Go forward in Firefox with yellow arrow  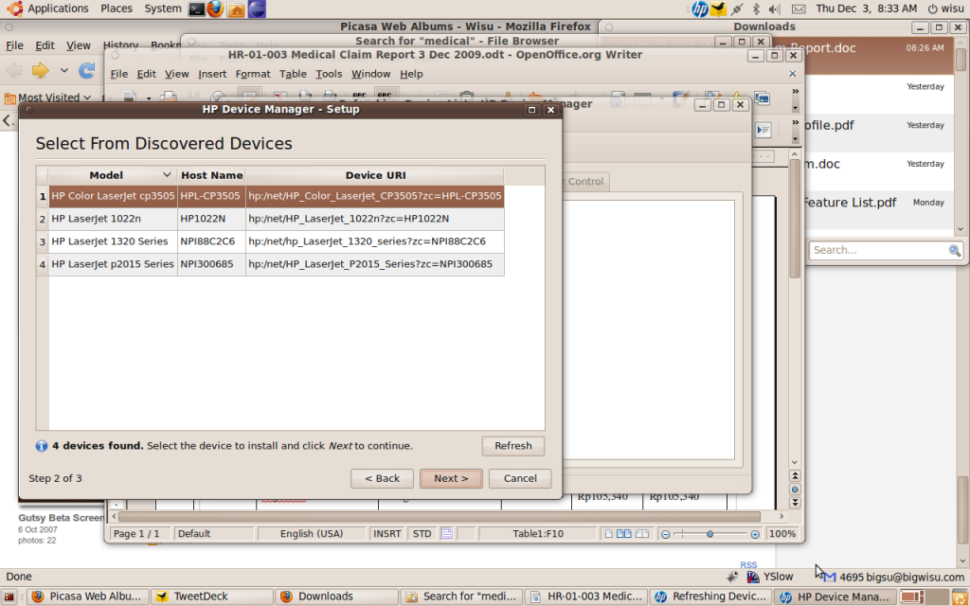tap(40, 70)
